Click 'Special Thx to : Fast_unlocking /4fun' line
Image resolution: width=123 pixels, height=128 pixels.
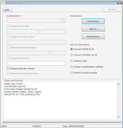click(22, 94)
